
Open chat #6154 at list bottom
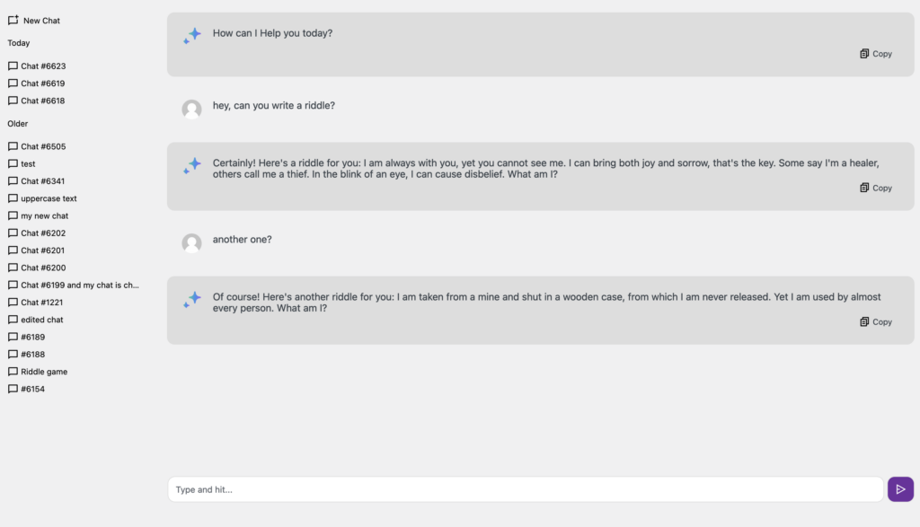click(x=32, y=389)
